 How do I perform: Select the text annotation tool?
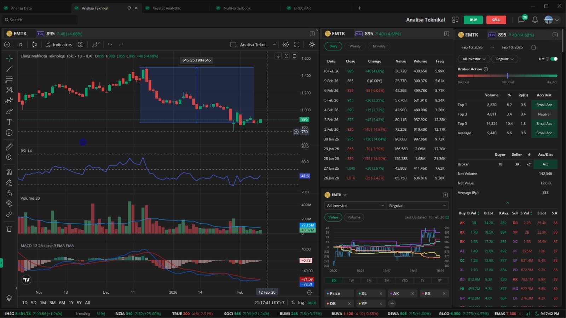(x=9, y=122)
